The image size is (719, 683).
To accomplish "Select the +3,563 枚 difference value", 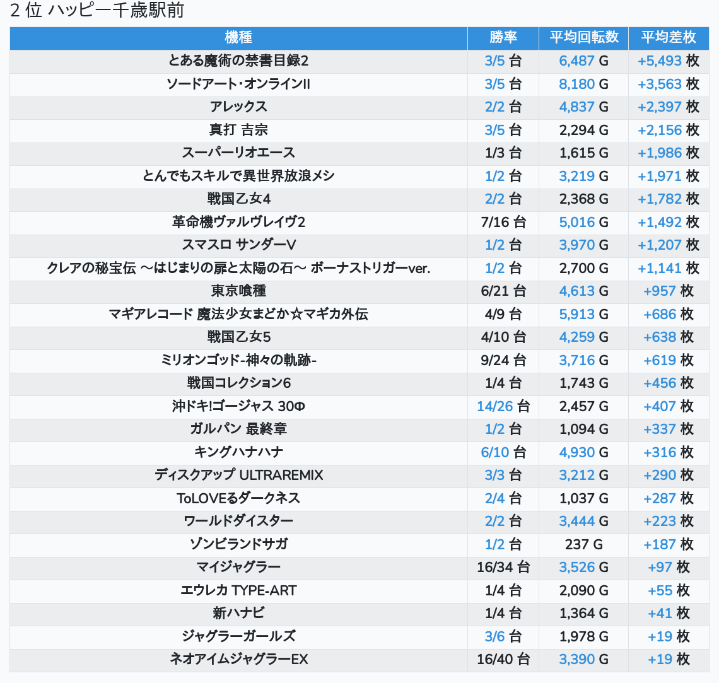I will (x=669, y=84).
